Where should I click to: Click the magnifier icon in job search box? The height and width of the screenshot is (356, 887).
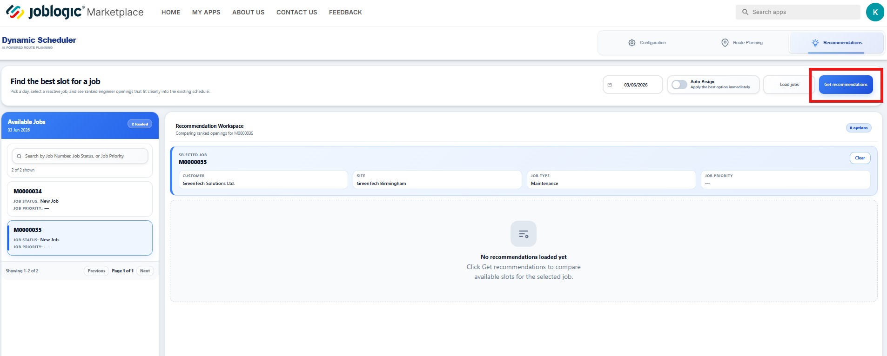[19, 156]
